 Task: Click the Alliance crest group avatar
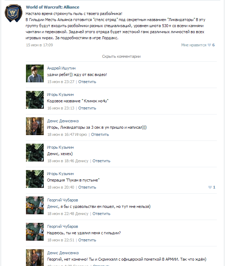tap(14, 13)
